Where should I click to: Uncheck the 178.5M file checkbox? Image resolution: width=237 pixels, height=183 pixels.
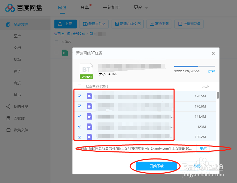(80, 96)
